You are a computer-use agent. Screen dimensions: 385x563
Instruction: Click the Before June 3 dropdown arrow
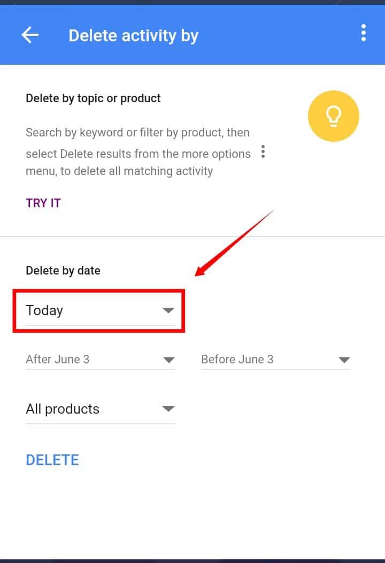(x=344, y=360)
